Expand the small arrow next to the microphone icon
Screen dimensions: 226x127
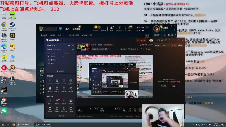tap(82, 109)
